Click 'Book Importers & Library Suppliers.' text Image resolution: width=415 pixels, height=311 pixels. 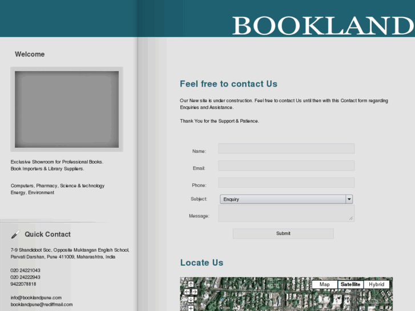pyautogui.click(x=47, y=168)
